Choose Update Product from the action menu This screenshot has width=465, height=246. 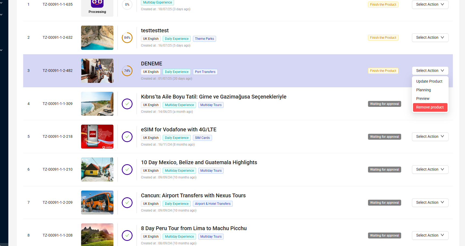430,81
